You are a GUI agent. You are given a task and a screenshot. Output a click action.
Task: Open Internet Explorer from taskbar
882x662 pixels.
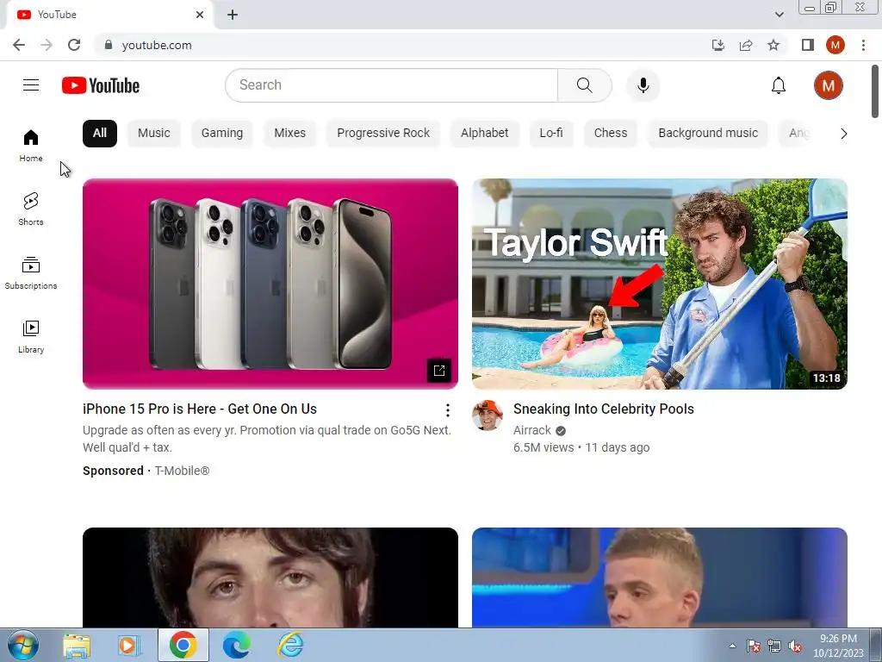point(291,645)
